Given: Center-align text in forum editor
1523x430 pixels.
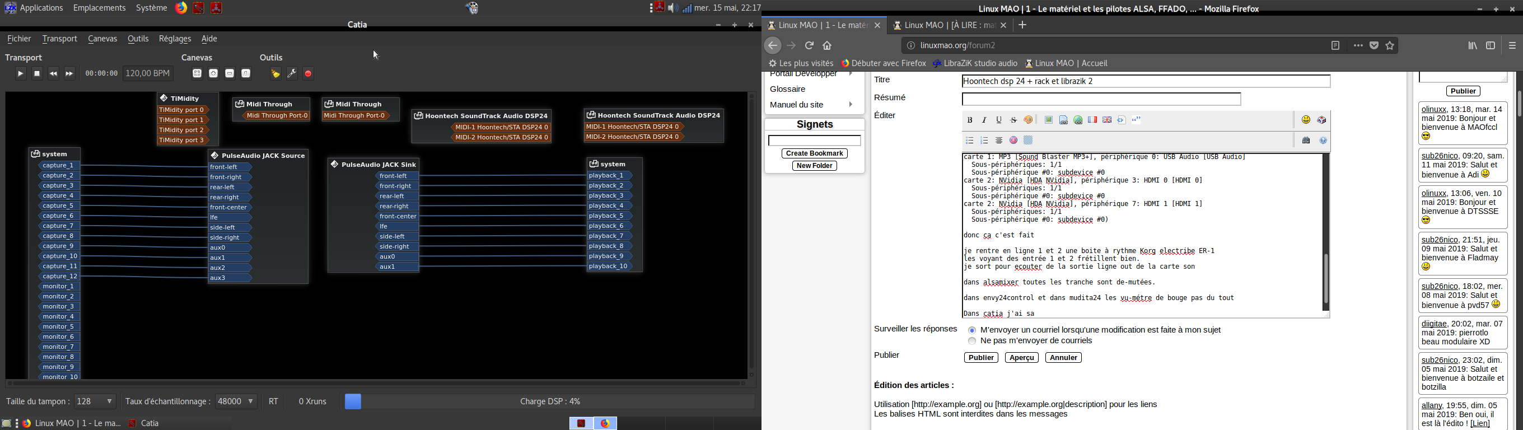Looking at the screenshot, I should coord(999,141).
